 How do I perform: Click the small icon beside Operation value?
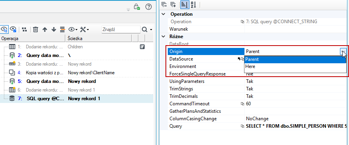[242, 22]
